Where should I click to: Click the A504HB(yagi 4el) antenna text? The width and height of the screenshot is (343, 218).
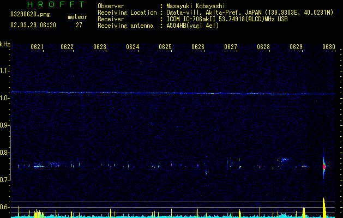(x=192, y=26)
